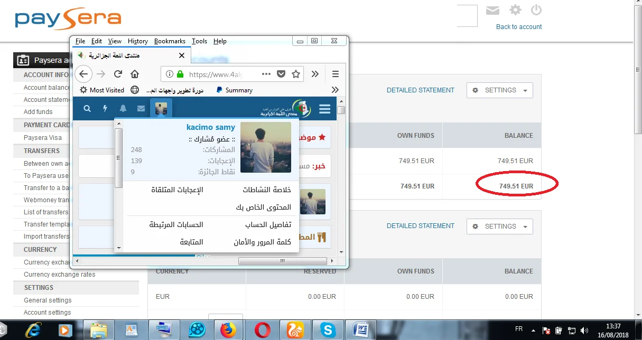Expand the first SETTINGS dropdown
The height and width of the screenshot is (340, 642).
[500, 90]
